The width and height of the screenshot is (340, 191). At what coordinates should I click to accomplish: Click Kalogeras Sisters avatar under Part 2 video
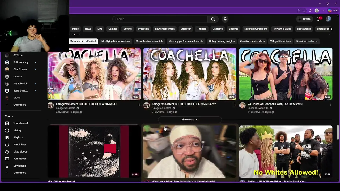[147, 106]
